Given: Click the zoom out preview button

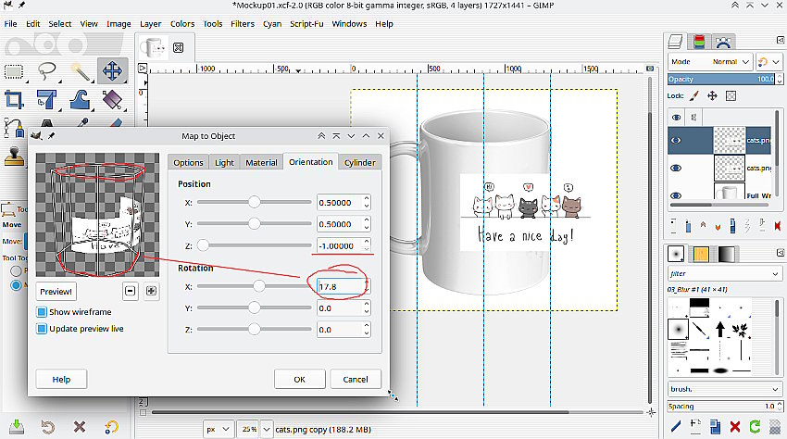Looking at the screenshot, I should coord(131,291).
